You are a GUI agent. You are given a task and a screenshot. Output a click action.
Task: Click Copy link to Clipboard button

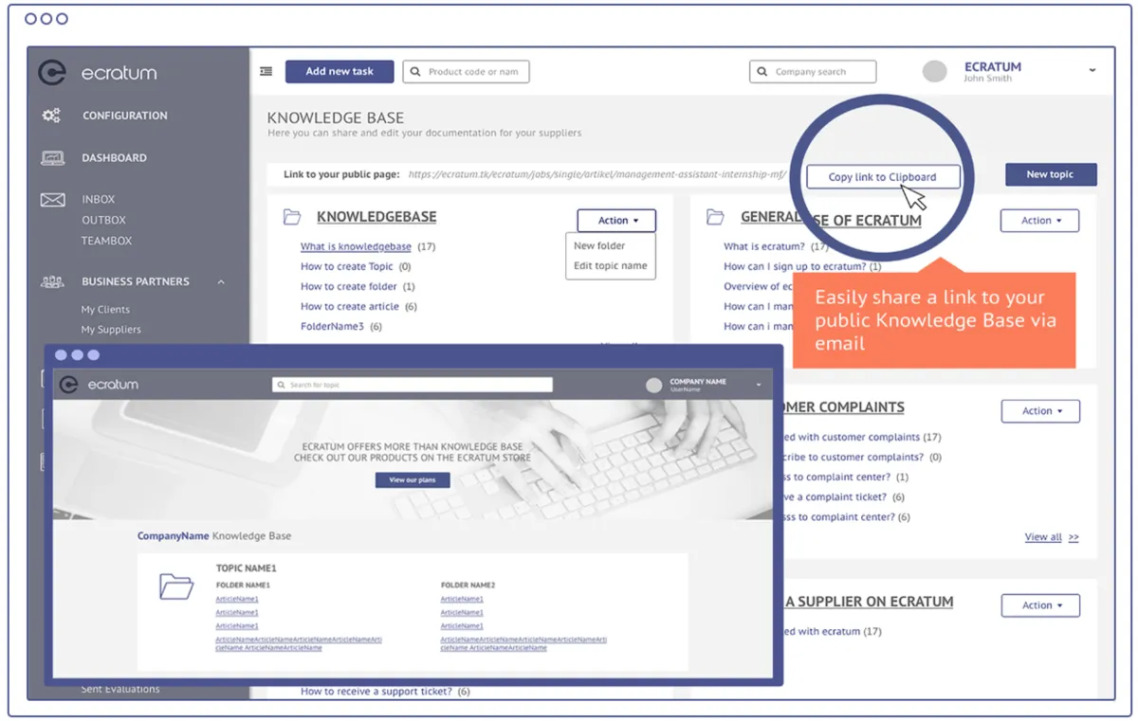(x=883, y=177)
